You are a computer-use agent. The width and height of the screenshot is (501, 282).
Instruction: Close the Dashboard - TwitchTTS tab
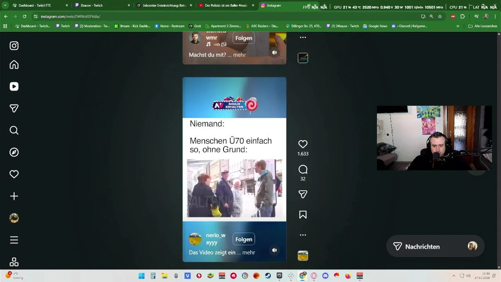[67, 5]
